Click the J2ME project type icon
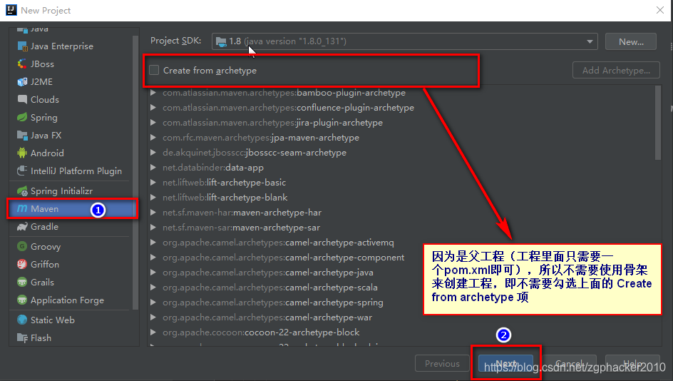The height and width of the screenshot is (381, 673). [22, 81]
